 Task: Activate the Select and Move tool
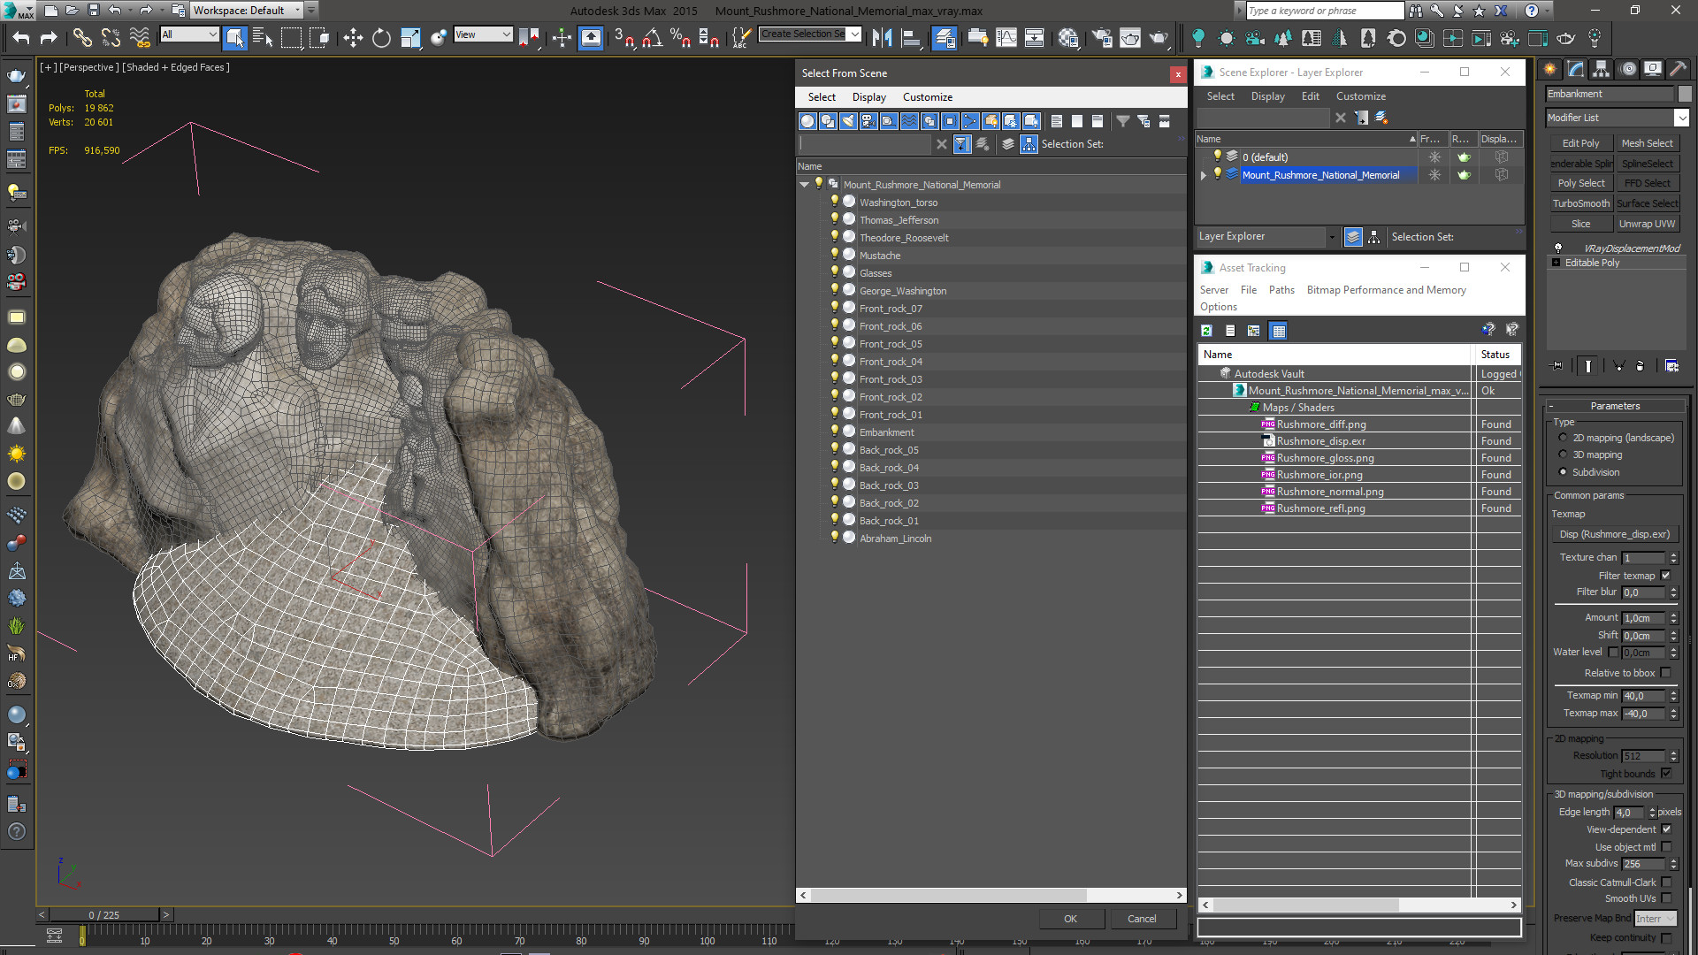353,38
